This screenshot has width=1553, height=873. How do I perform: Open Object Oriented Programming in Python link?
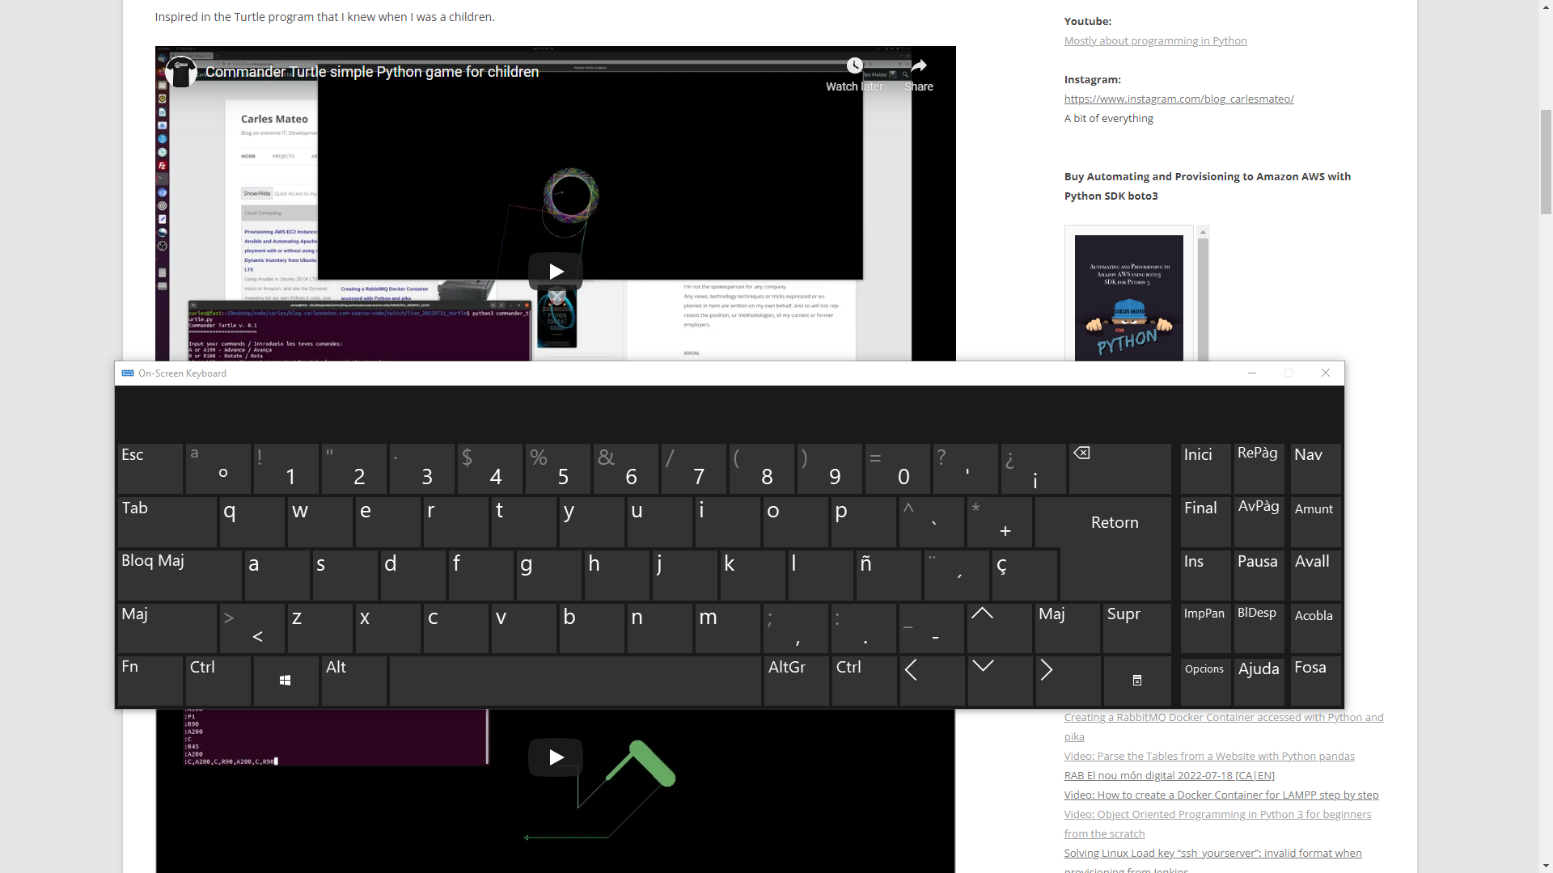(x=1217, y=815)
